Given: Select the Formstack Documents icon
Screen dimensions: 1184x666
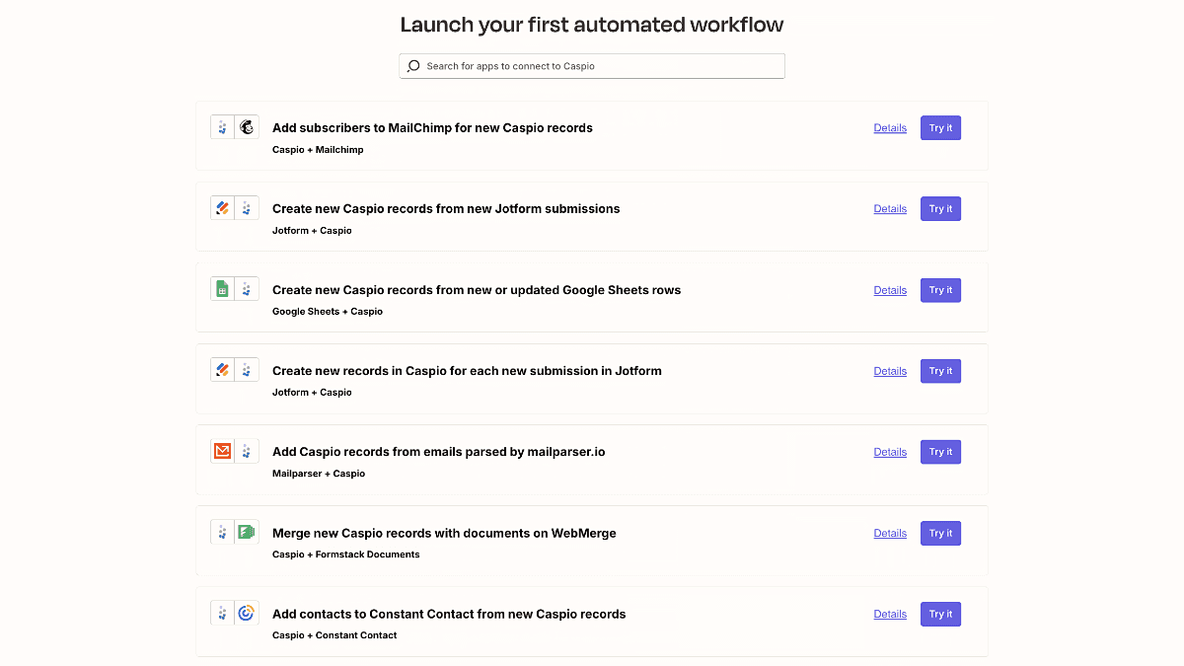Looking at the screenshot, I should click(247, 531).
